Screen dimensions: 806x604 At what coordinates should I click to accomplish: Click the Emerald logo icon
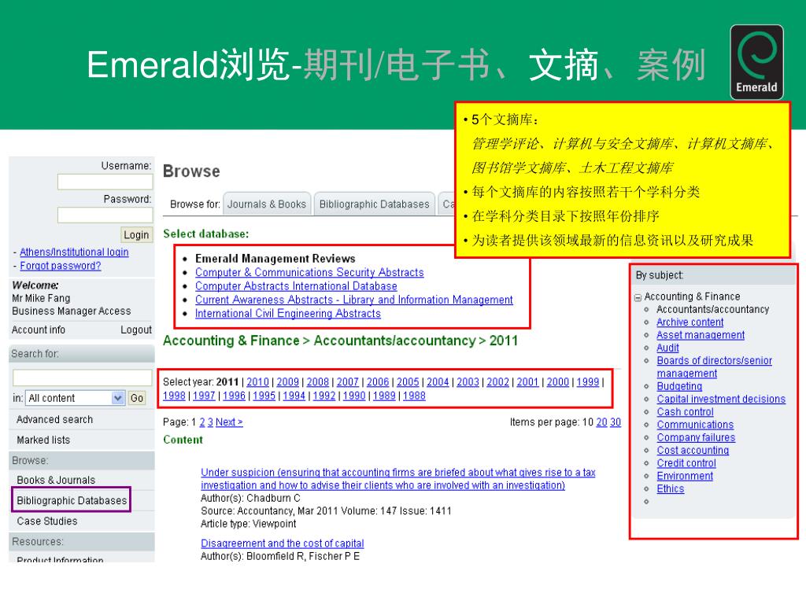[756, 61]
